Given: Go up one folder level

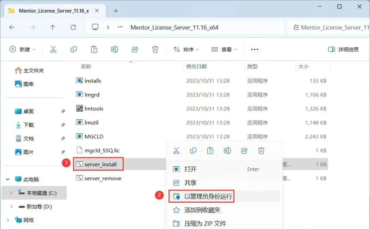Looking at the screenshot, I should click(53, 27).
